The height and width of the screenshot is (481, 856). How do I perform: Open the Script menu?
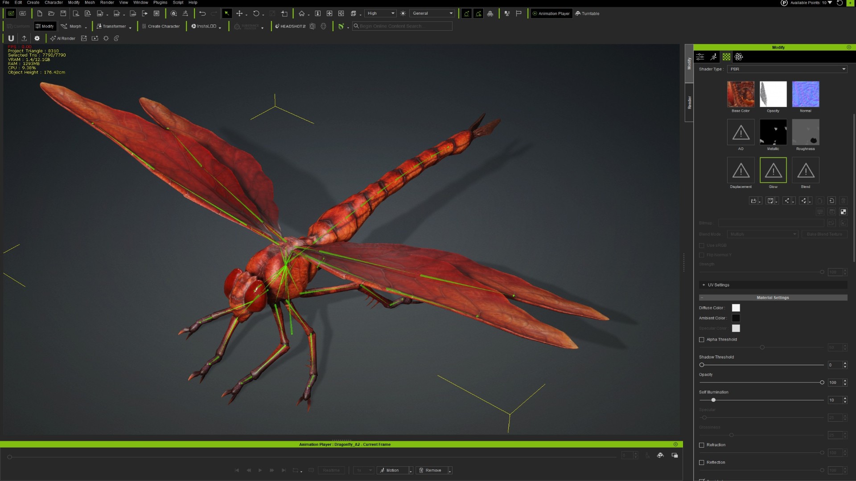tap(178, 3)
